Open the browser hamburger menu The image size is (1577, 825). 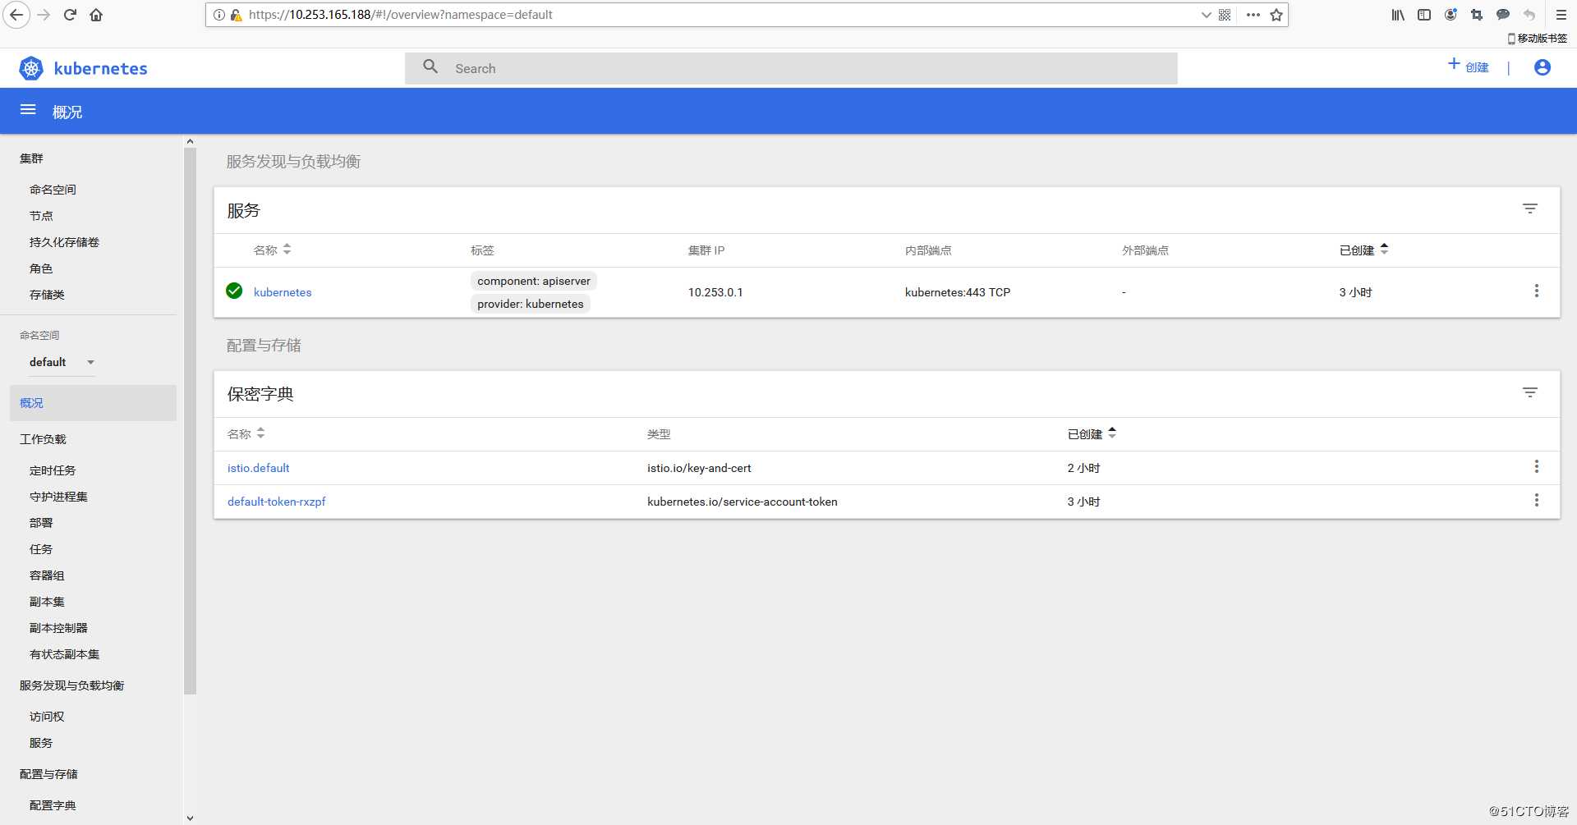tap(1561, 15)
